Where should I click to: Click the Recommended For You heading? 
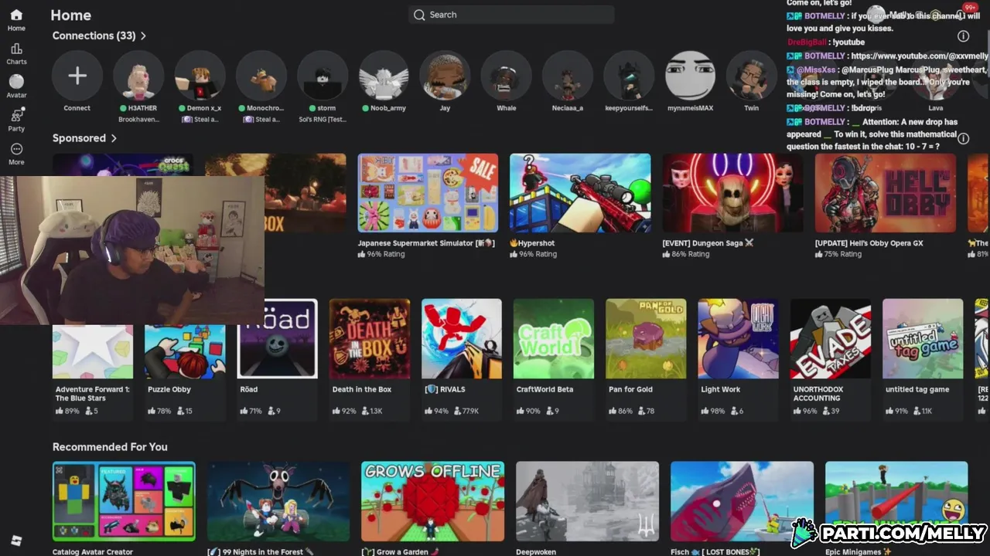110,447
